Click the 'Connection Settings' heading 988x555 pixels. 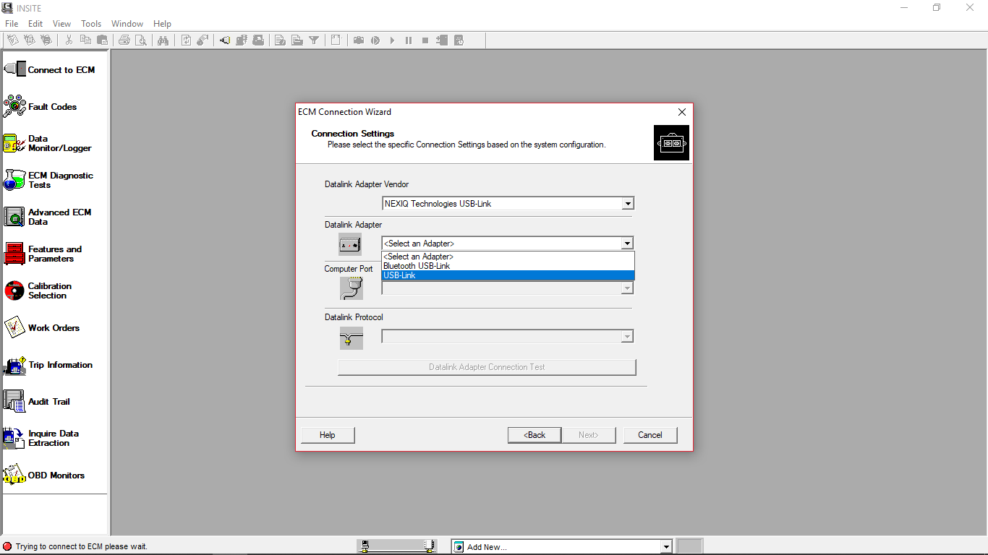pos(353,134)
